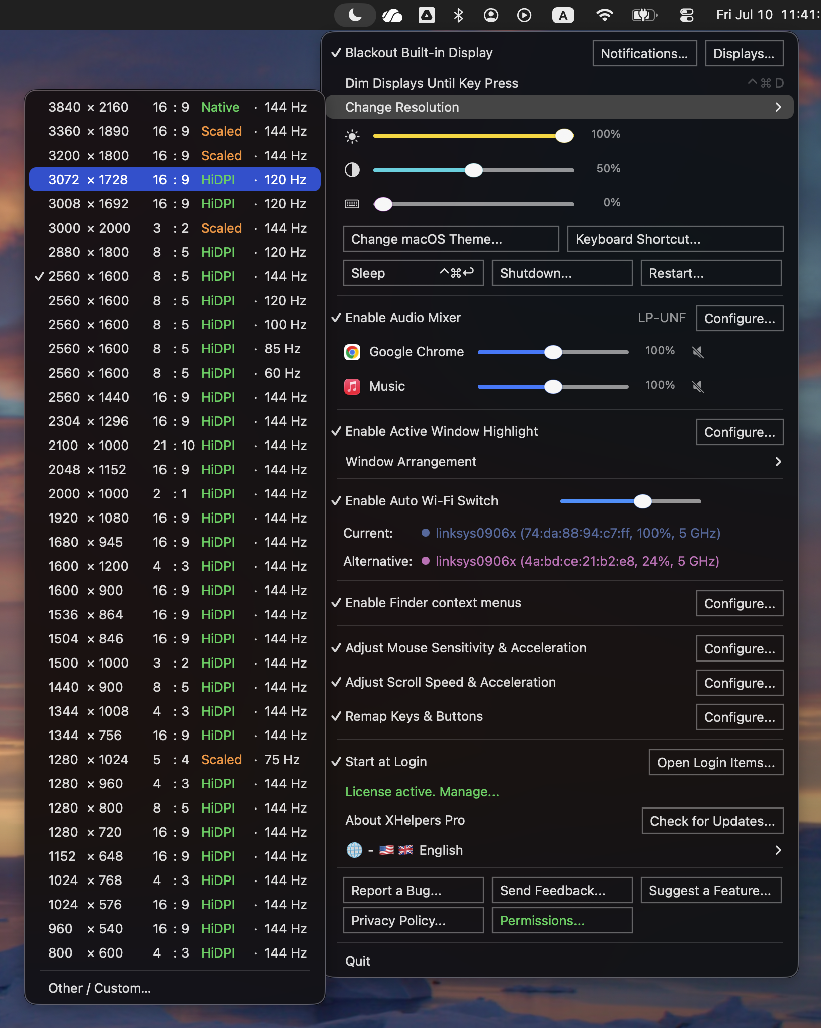
Task: Configure Active Window Highlight
Action: tap(740, 432)
